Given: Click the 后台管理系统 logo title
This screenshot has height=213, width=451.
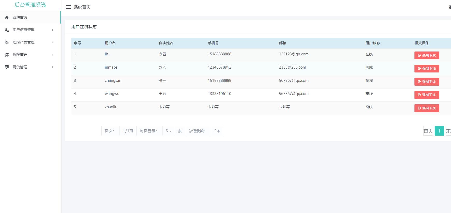Looking at the screenshot, I should [30, 5].
